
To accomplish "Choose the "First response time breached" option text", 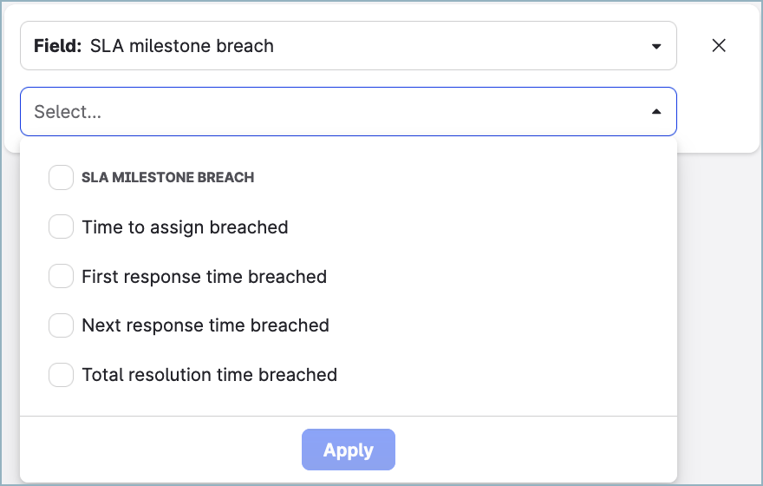I will click(x=204, y=277).
